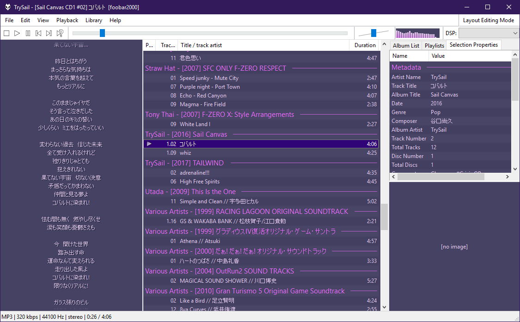Click the up arrow of playlist scrollbar

384,44
